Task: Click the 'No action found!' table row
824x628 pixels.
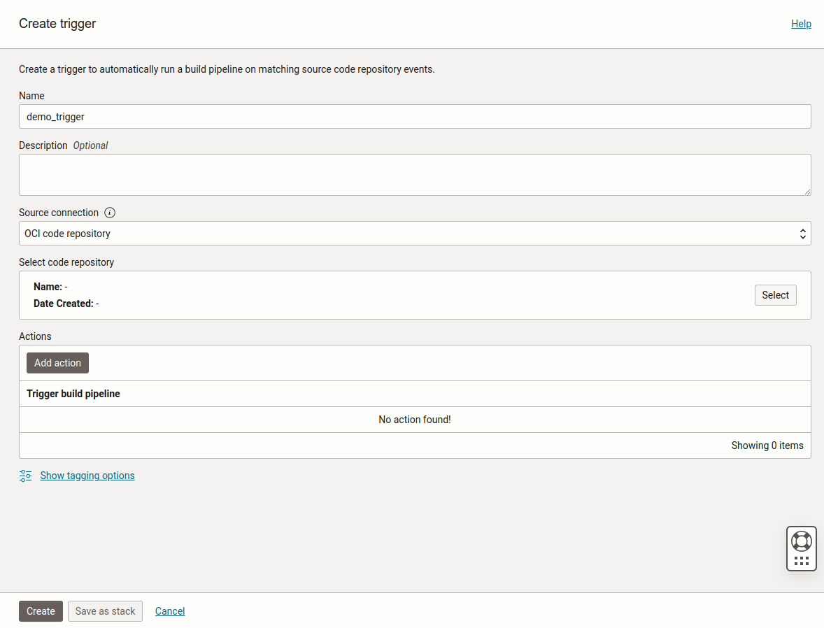Action: 415,420
